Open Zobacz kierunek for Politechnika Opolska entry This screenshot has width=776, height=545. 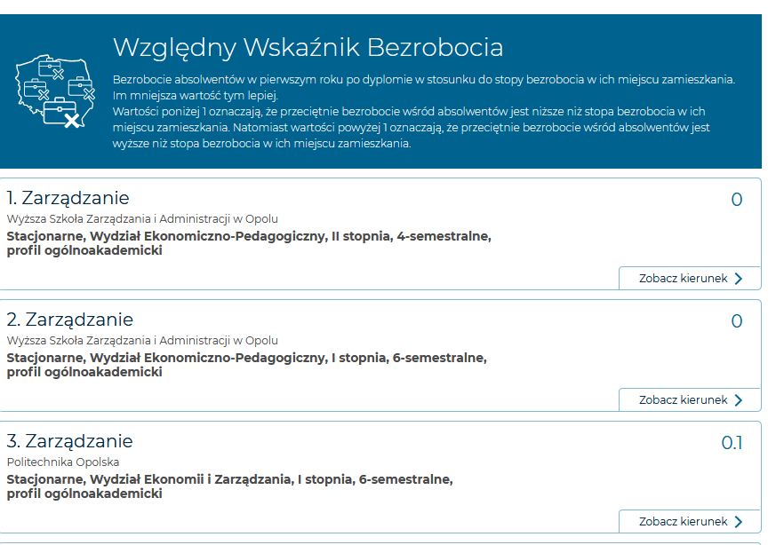coord(690,521)
